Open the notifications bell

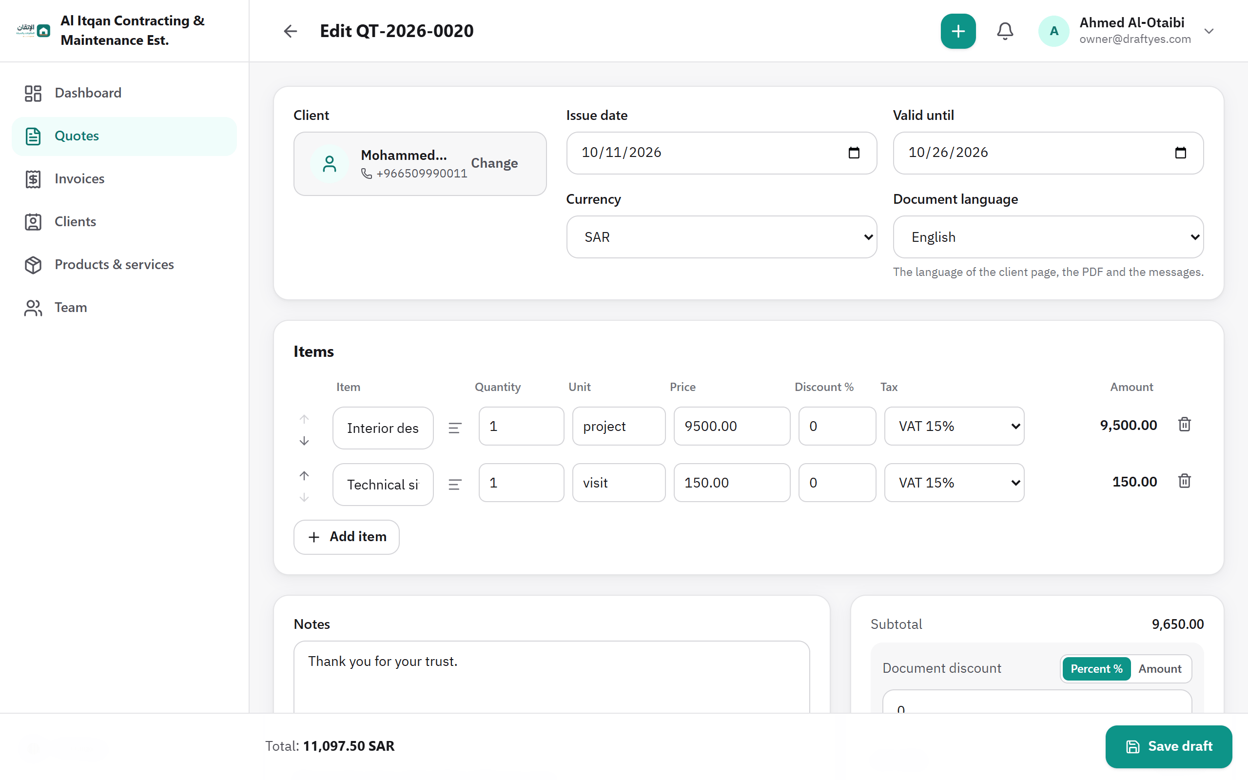click(1005, 31)
